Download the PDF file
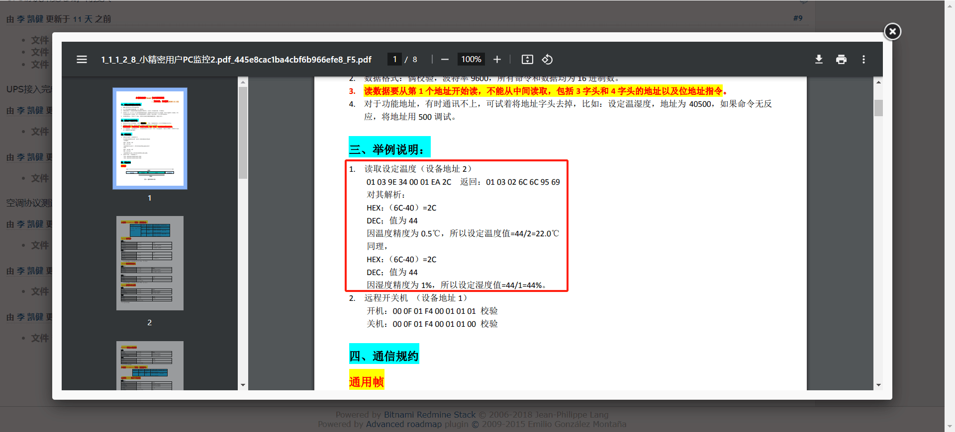 click(x=819, y=60)
